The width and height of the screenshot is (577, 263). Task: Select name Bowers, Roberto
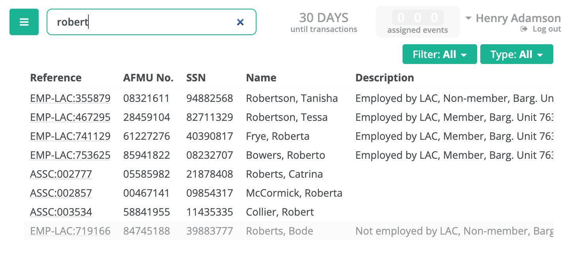tap(286, 155)
